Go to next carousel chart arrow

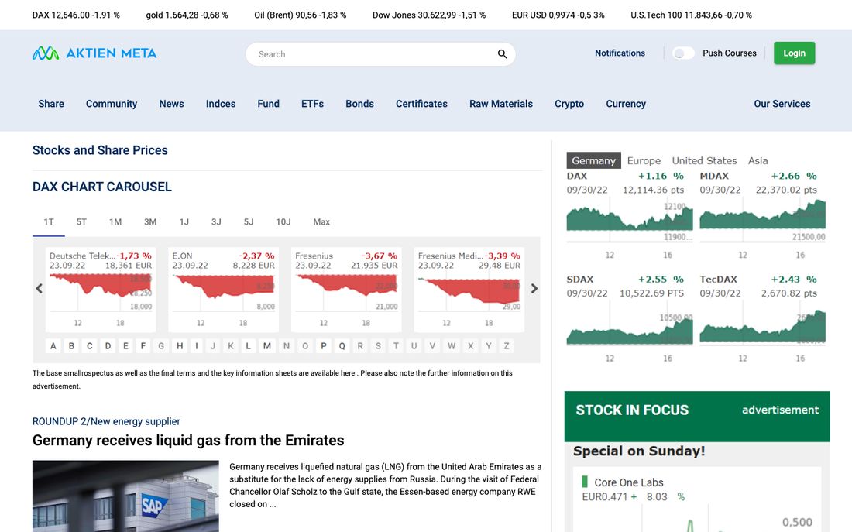[x=534, y=289]
